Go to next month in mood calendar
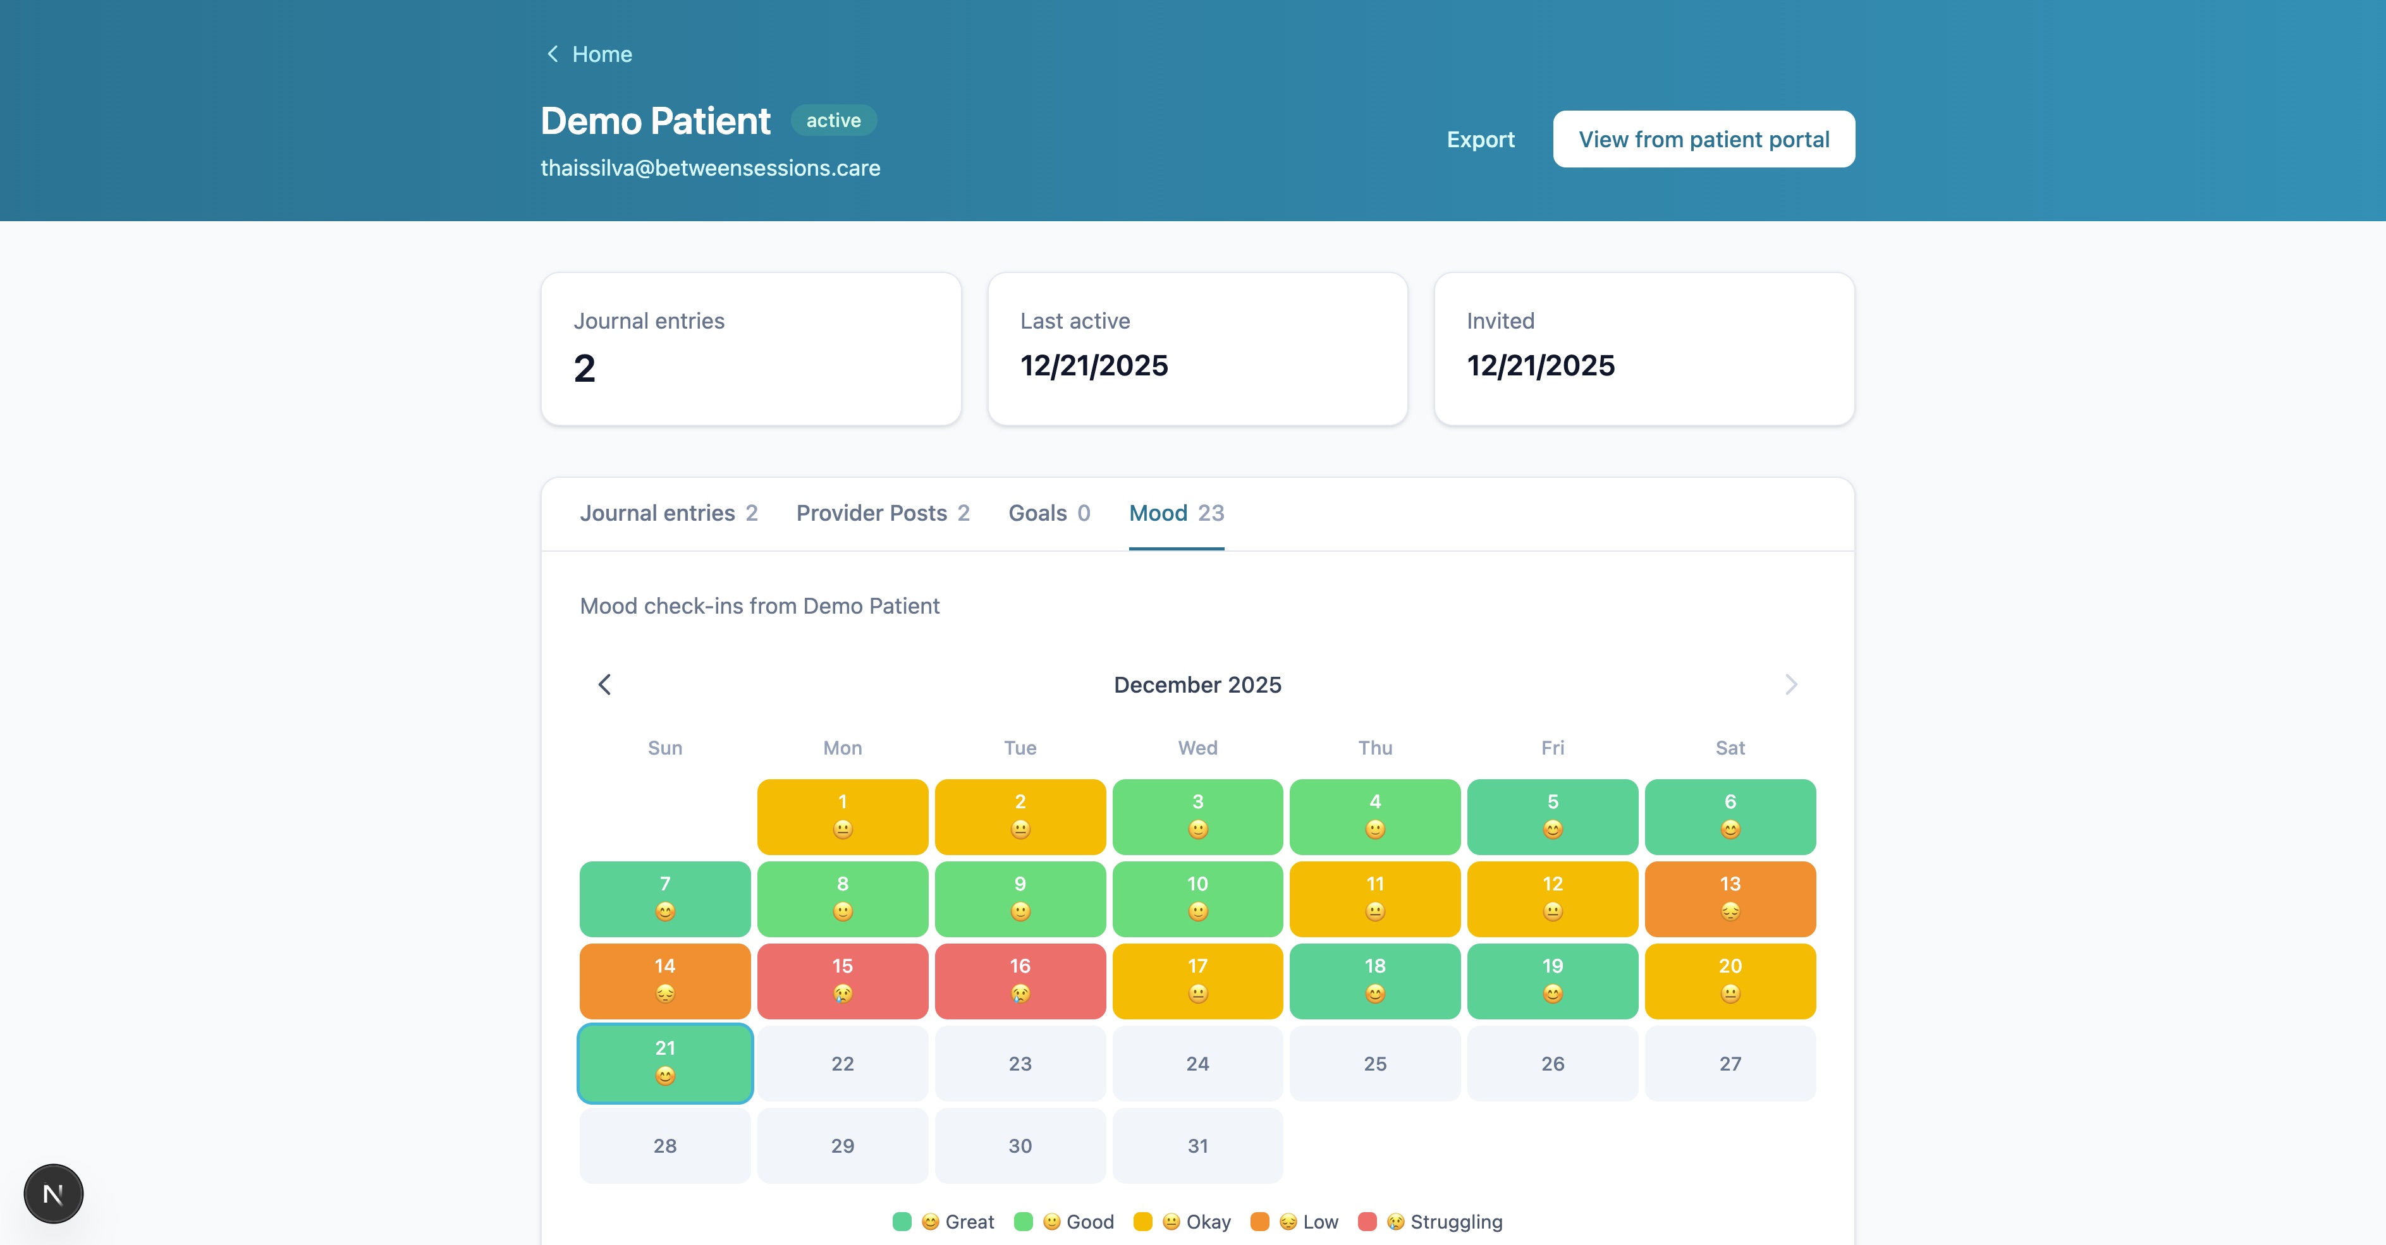Viewport: 2386px width, 1245px height. pos(1790,685)
